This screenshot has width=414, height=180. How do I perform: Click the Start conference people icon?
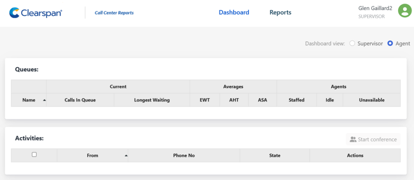click(x=353, y=140)
